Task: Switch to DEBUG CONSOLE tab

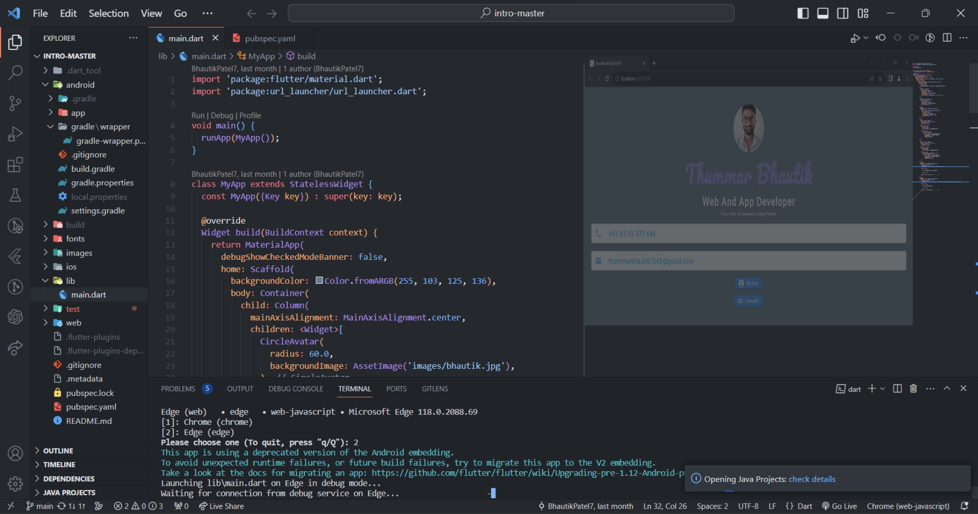Action: tap(296, 388)
